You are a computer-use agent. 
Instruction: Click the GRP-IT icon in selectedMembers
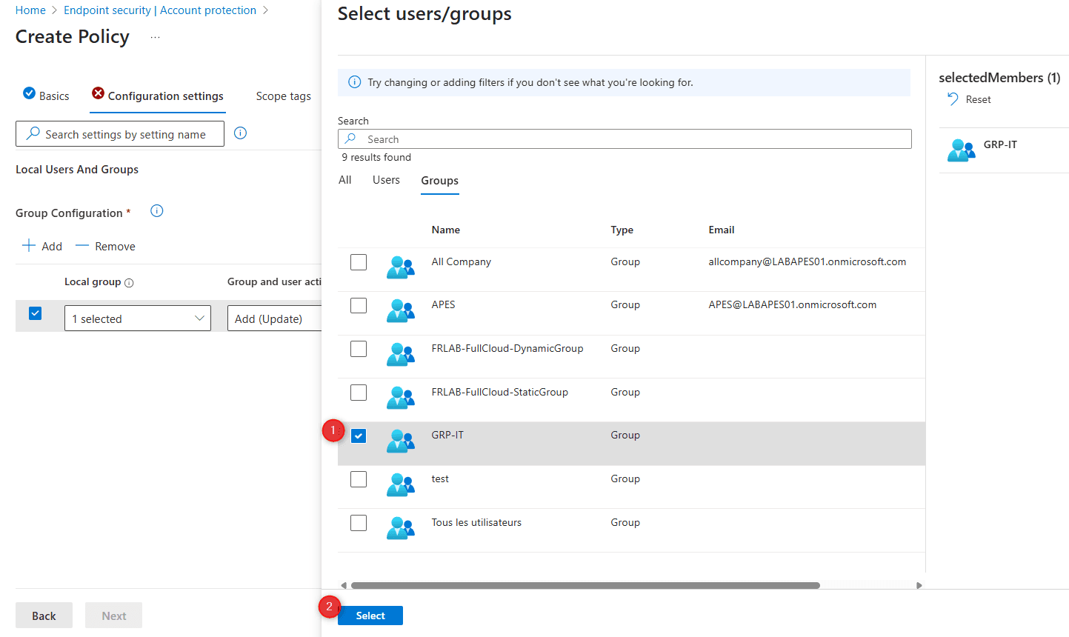click(961, 150)
